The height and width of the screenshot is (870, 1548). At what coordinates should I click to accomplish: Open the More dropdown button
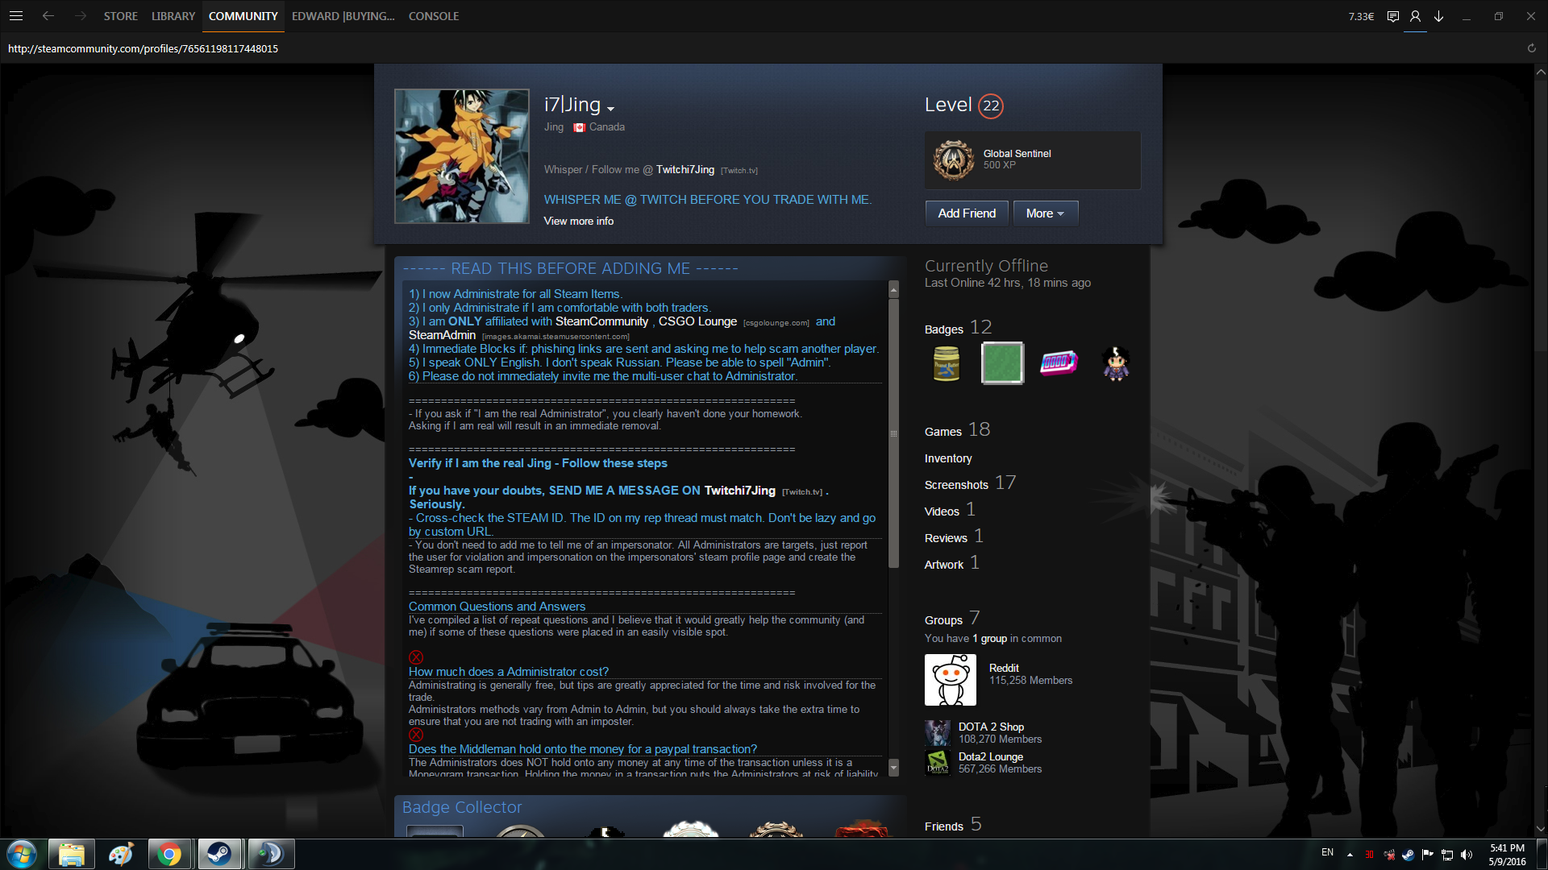pyautogui.click(x=1045, y=213)
